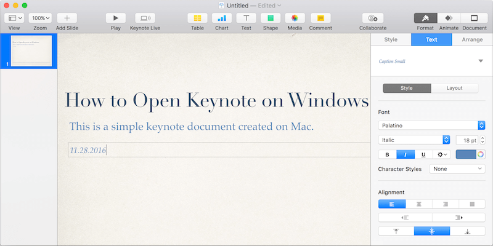Open the Animate inspector
The height and width of the screenshot is (246, 493).
(449, 18)
